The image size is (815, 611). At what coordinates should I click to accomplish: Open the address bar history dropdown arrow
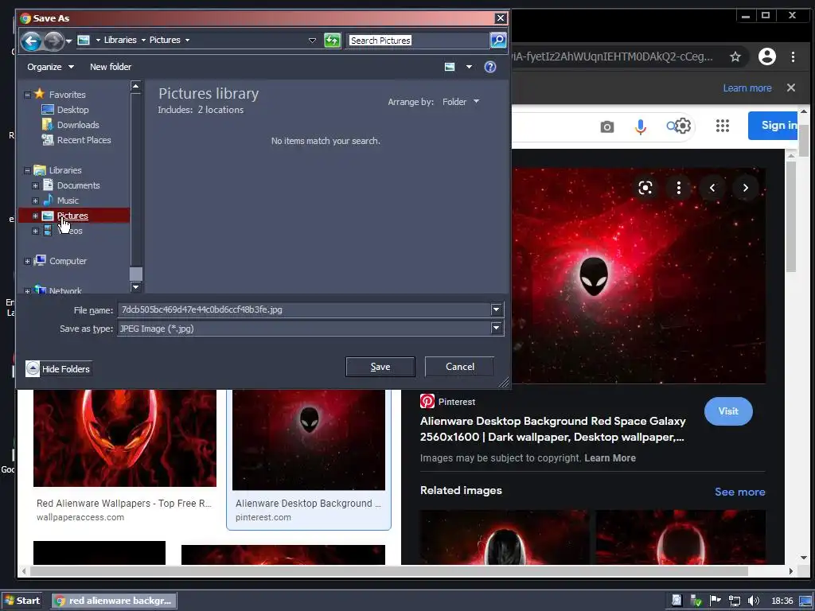point(312,40)
